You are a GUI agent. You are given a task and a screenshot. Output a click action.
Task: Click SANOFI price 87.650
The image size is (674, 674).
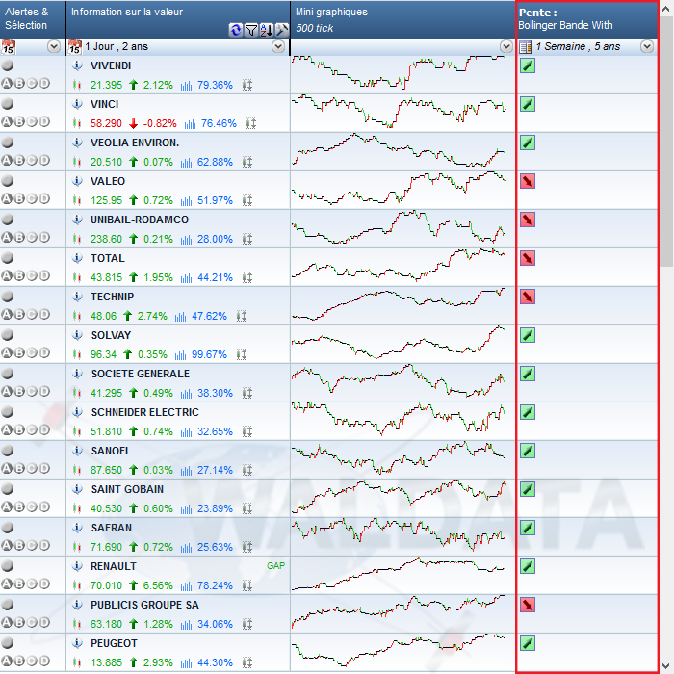(106, 470)
